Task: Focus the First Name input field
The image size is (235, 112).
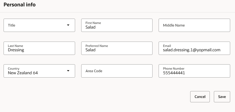Action: (117, 25)
